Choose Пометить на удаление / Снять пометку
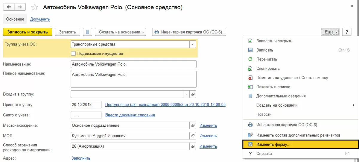 (292, 78)
